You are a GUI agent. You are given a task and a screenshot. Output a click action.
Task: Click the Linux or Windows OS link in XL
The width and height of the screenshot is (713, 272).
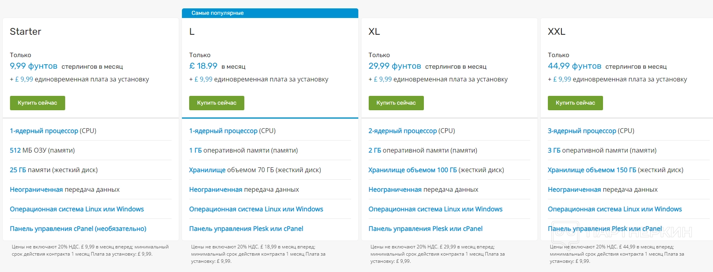point(435,209)
